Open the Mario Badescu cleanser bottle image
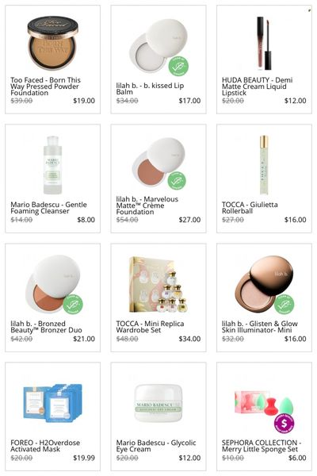Viewport: 317px width, 476px height. point(53,165)
